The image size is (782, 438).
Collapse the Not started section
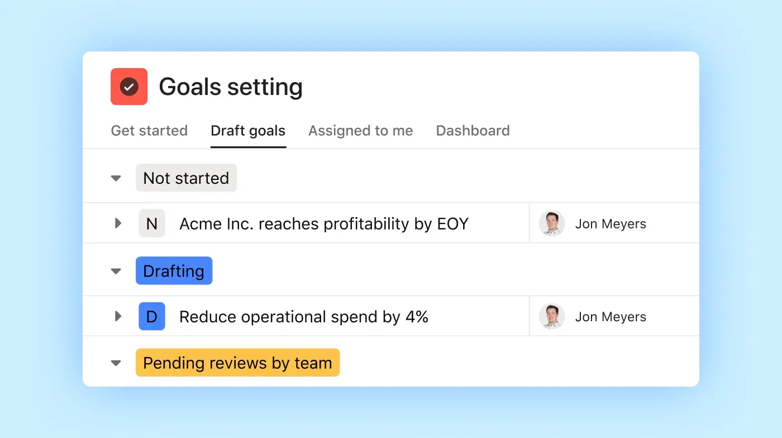click(x=116, y=178)
